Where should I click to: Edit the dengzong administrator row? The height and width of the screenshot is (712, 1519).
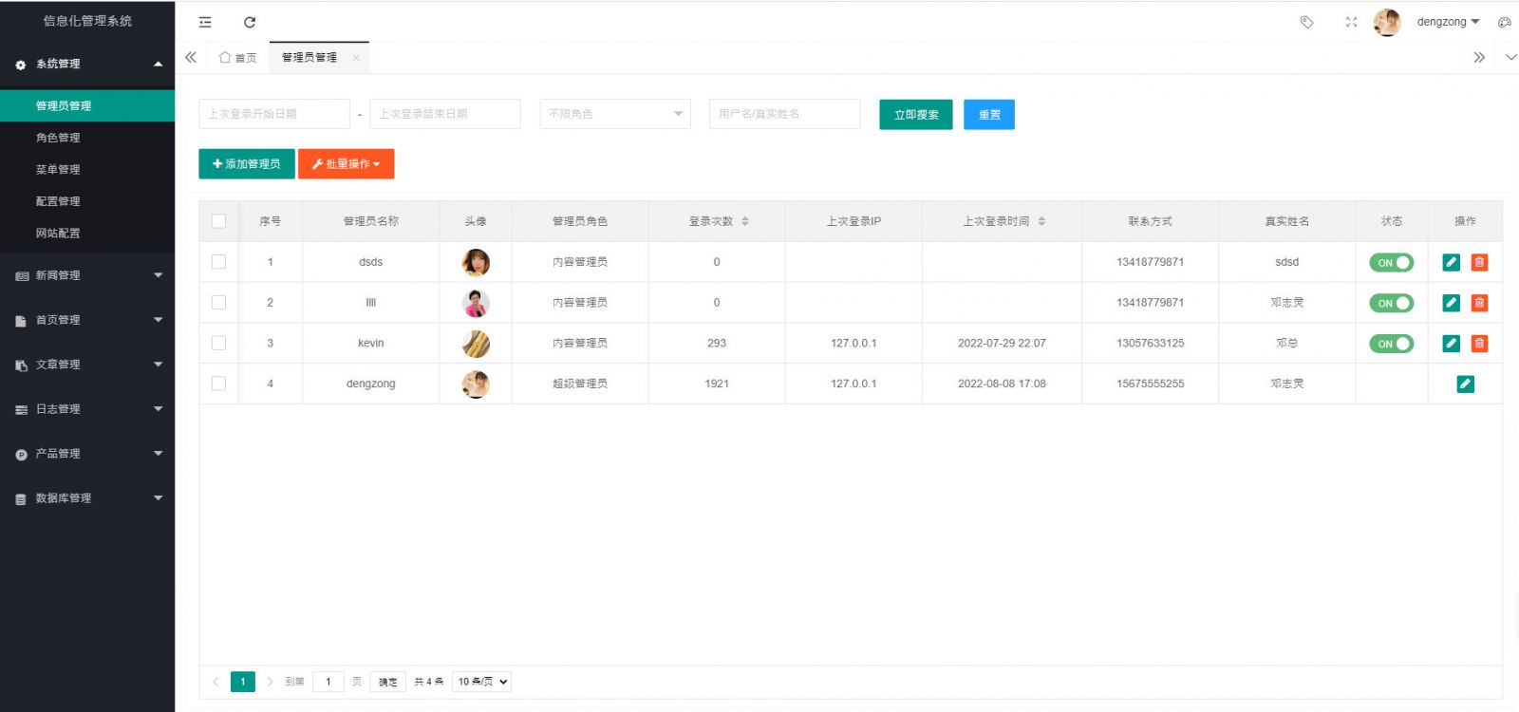[x=1465, y=384]
